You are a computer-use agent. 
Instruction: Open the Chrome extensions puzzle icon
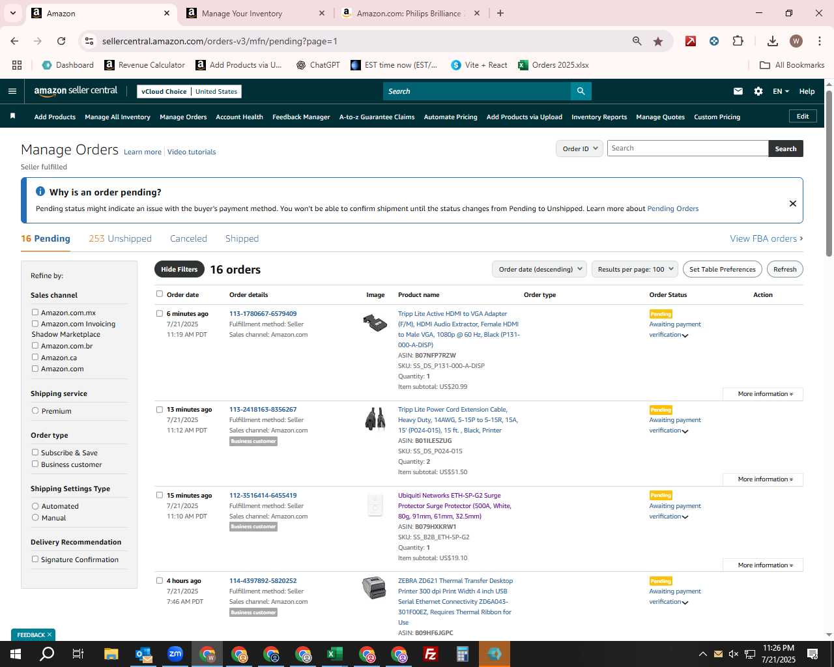738,41
